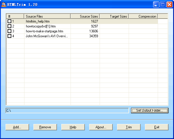Click the Exit button

[157, 127]
